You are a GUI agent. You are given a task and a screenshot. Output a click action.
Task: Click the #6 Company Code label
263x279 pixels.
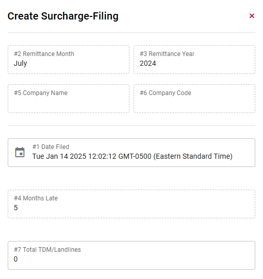click(x=165, y=93)
